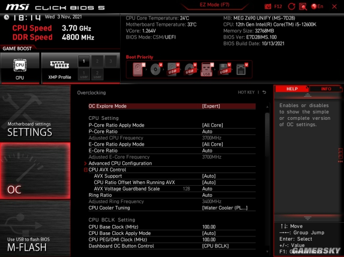344x257 pixels.
Task: Select the USB floppy boot priority icon
Action: 224,69
